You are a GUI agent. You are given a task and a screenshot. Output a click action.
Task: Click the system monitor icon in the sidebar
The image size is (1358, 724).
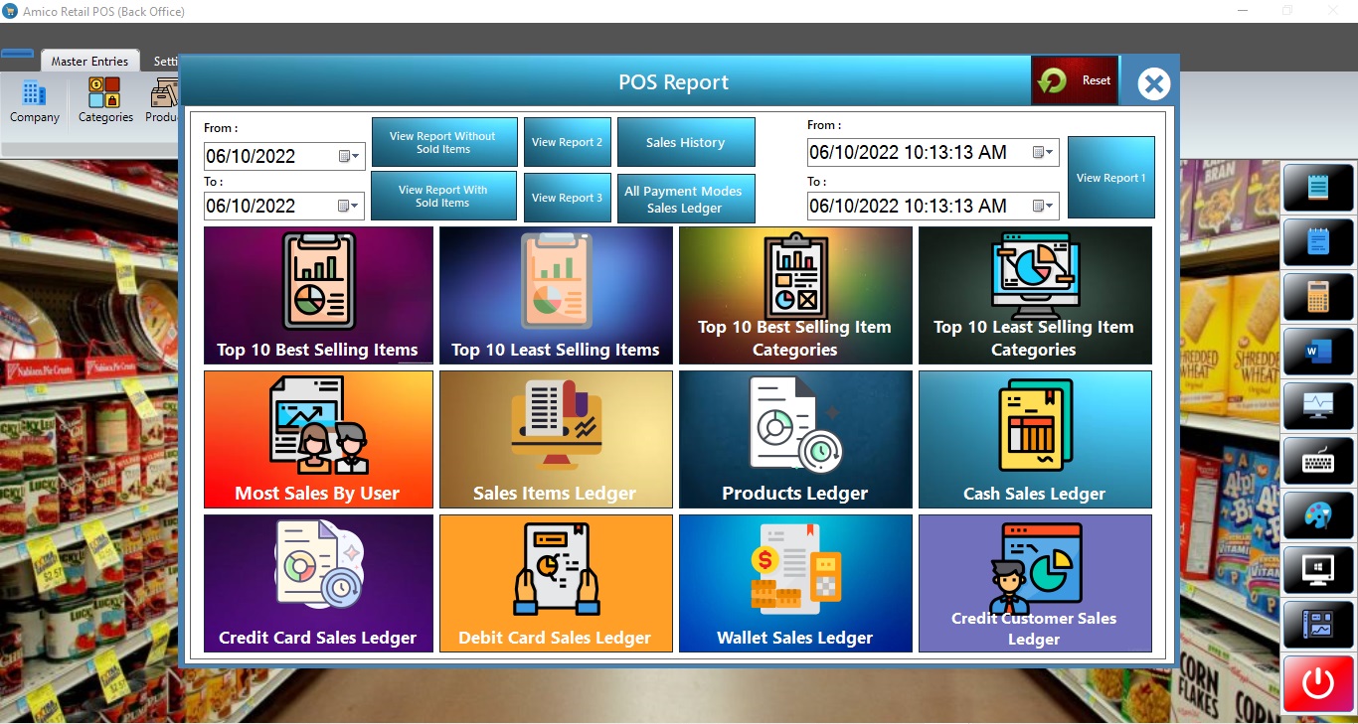coord(1318,406)
